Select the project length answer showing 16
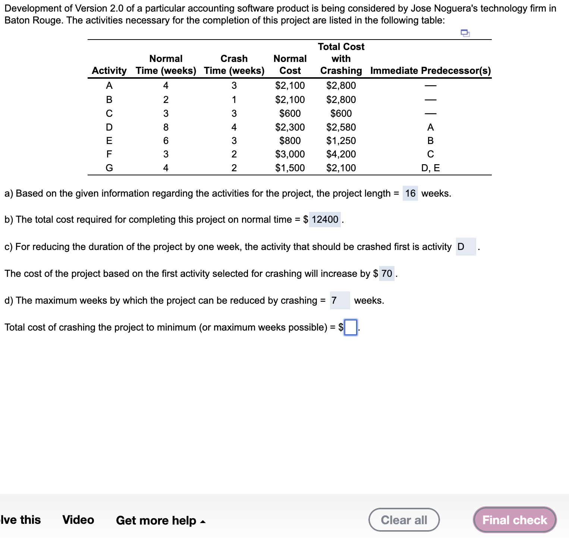This screenshot has height=538, width=569. [409, 193]
